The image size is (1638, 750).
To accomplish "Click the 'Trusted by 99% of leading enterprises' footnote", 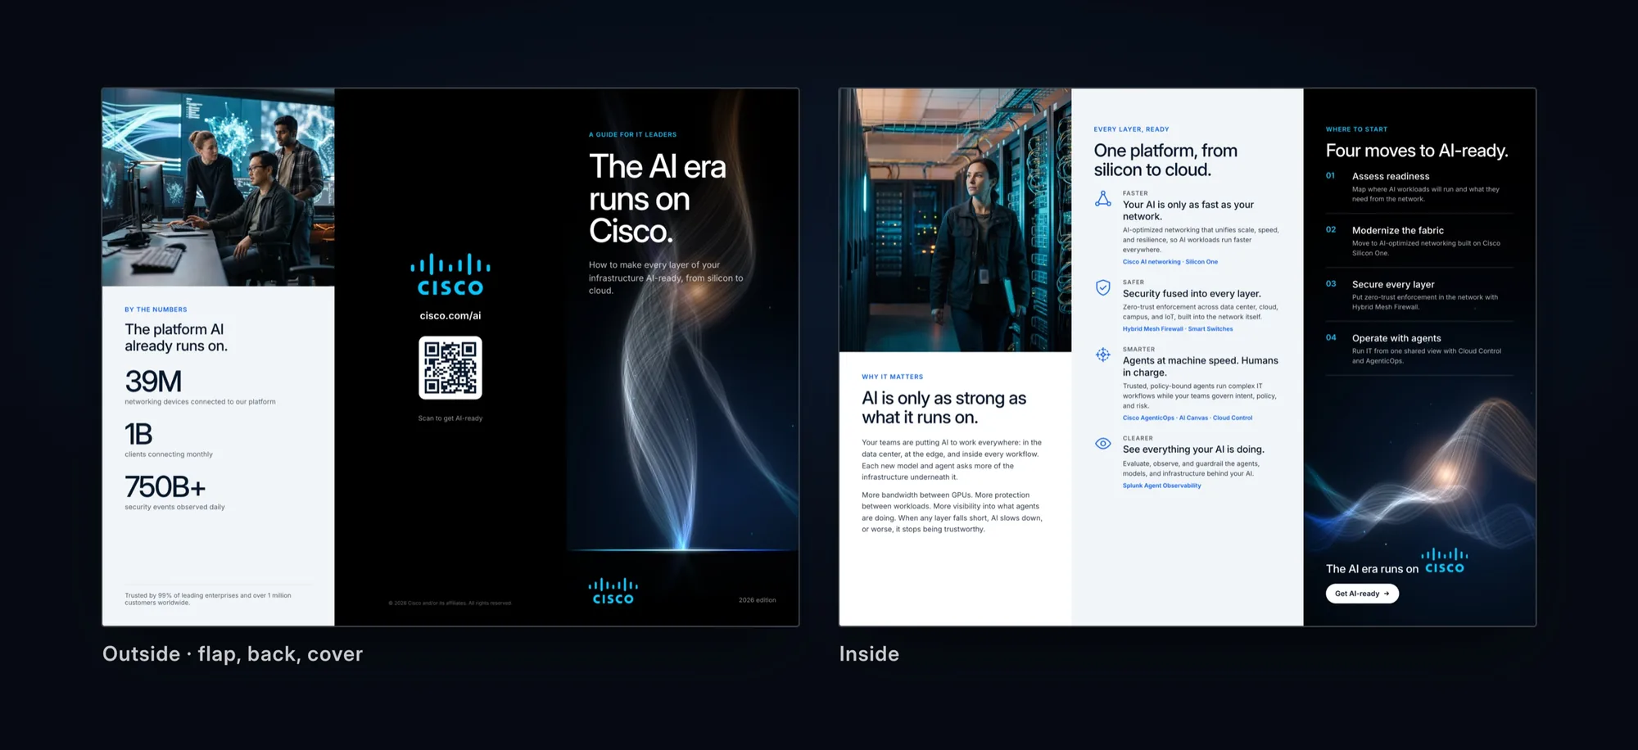I will tap(208, 599).
